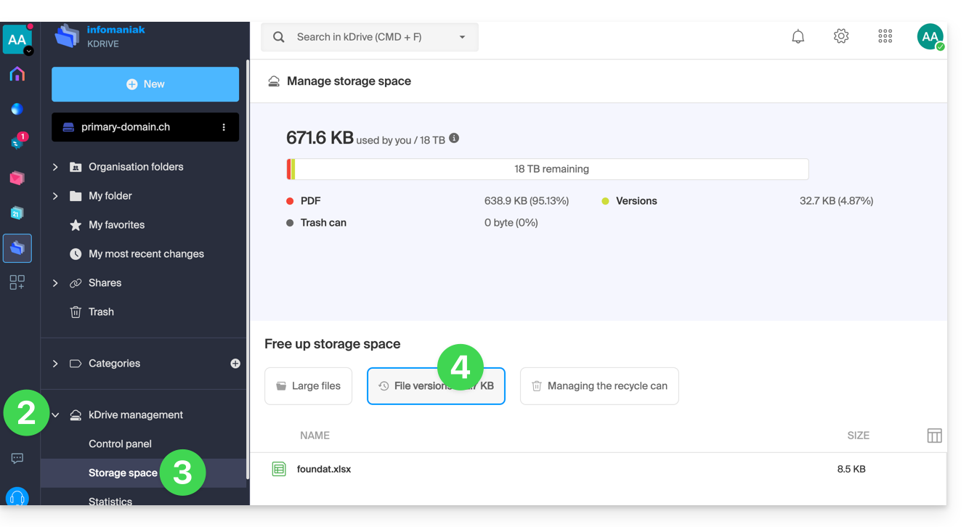The height and width of the screenshot is (527, 969).
Task: Open the apps grid launcher icon
Action: (x=885, y=36)
